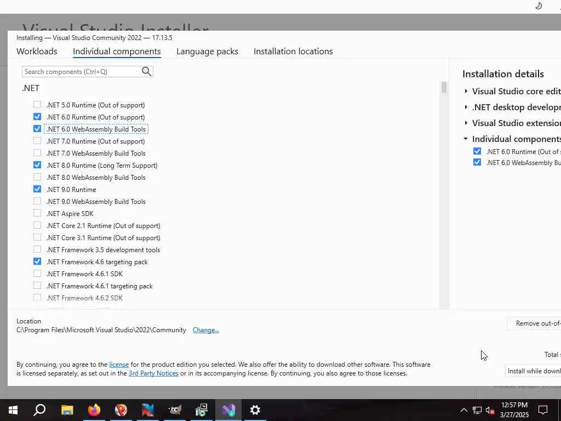Open 3rd Party Notices link
Image resolution: width=561 pixels, height=421 pixels.
tap(153, 373)
